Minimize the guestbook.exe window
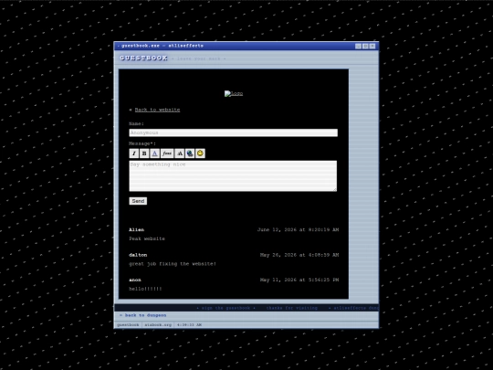 (358, 46)
